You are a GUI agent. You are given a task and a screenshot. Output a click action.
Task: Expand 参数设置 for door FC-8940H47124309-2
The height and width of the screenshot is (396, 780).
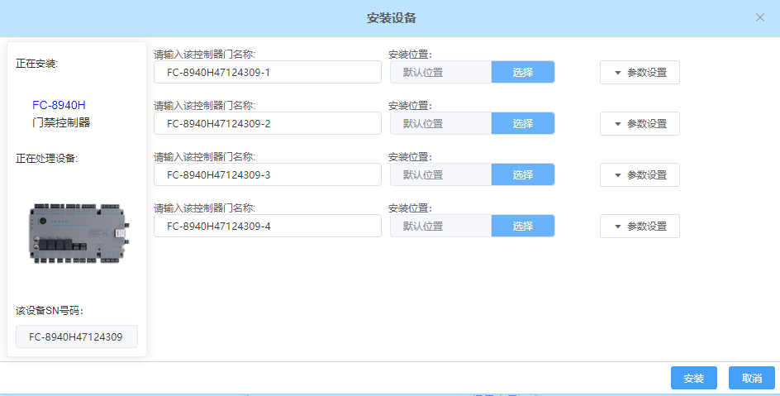640,124
